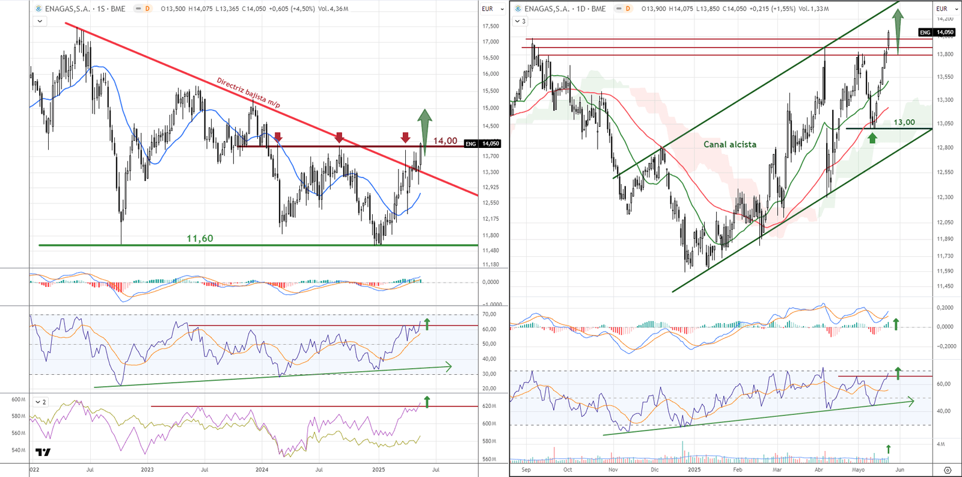Click the 620M value on weekly volume pane axis
This screenshot has width=962, height=477.
(489, 407)
